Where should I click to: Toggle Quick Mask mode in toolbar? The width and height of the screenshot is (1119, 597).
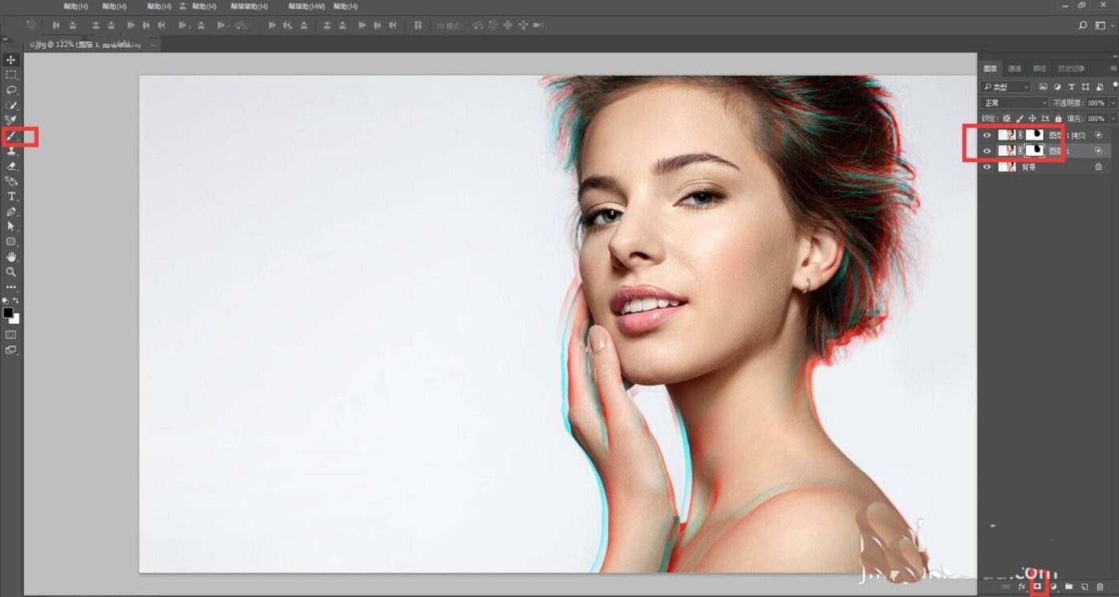coord(11,334)
